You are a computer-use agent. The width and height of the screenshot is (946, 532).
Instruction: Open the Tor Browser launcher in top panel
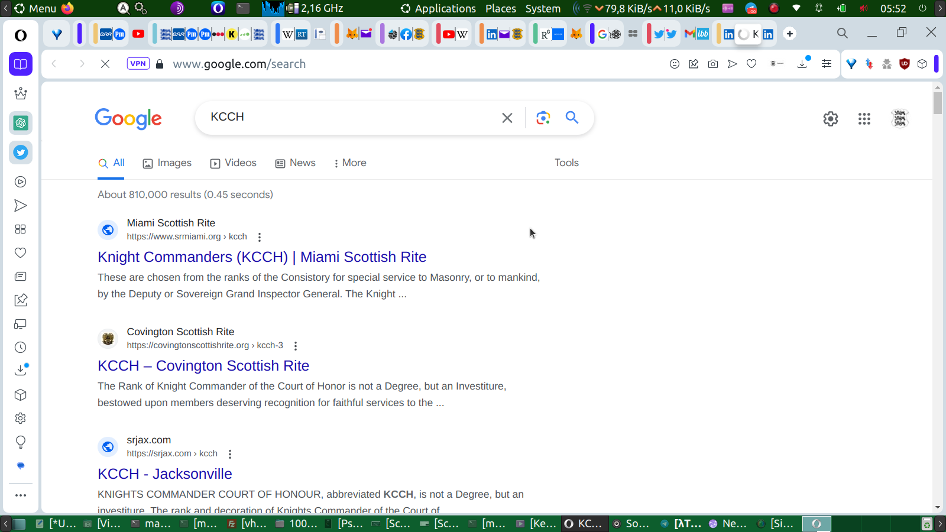coord(177,8)
